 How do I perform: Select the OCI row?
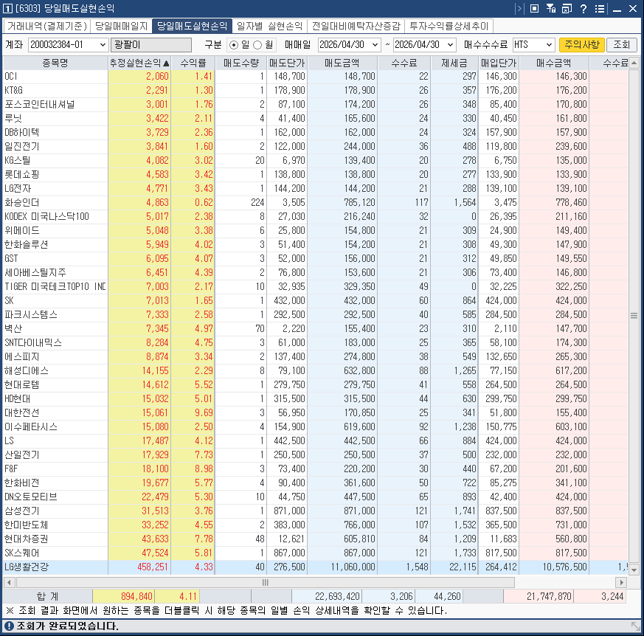(x=316, y=77)
